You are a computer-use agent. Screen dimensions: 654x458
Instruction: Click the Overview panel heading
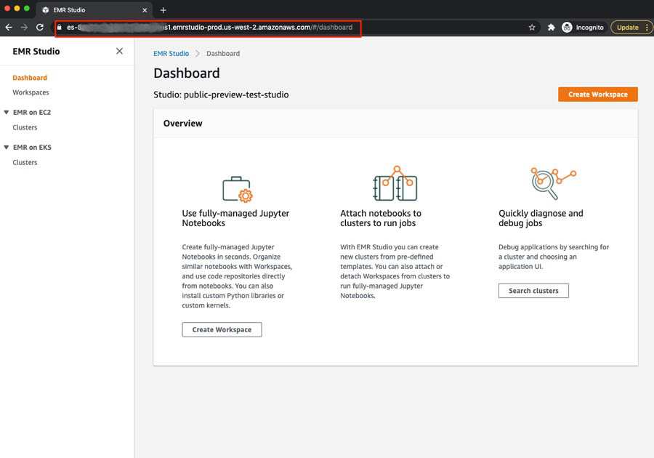pos(182,124)
